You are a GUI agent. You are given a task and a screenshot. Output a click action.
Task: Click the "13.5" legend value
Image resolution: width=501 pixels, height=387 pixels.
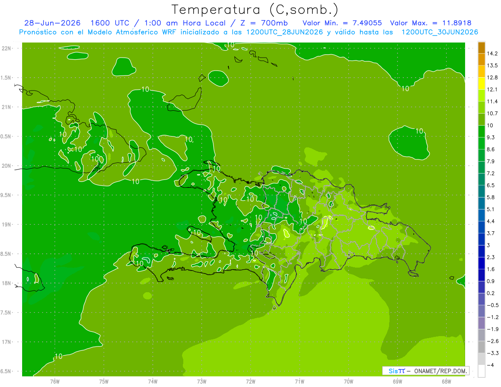[x=492, y=66]
